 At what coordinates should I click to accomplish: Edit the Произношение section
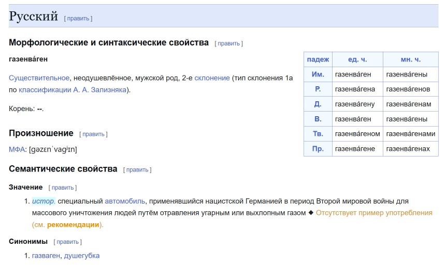pos(93,134)
